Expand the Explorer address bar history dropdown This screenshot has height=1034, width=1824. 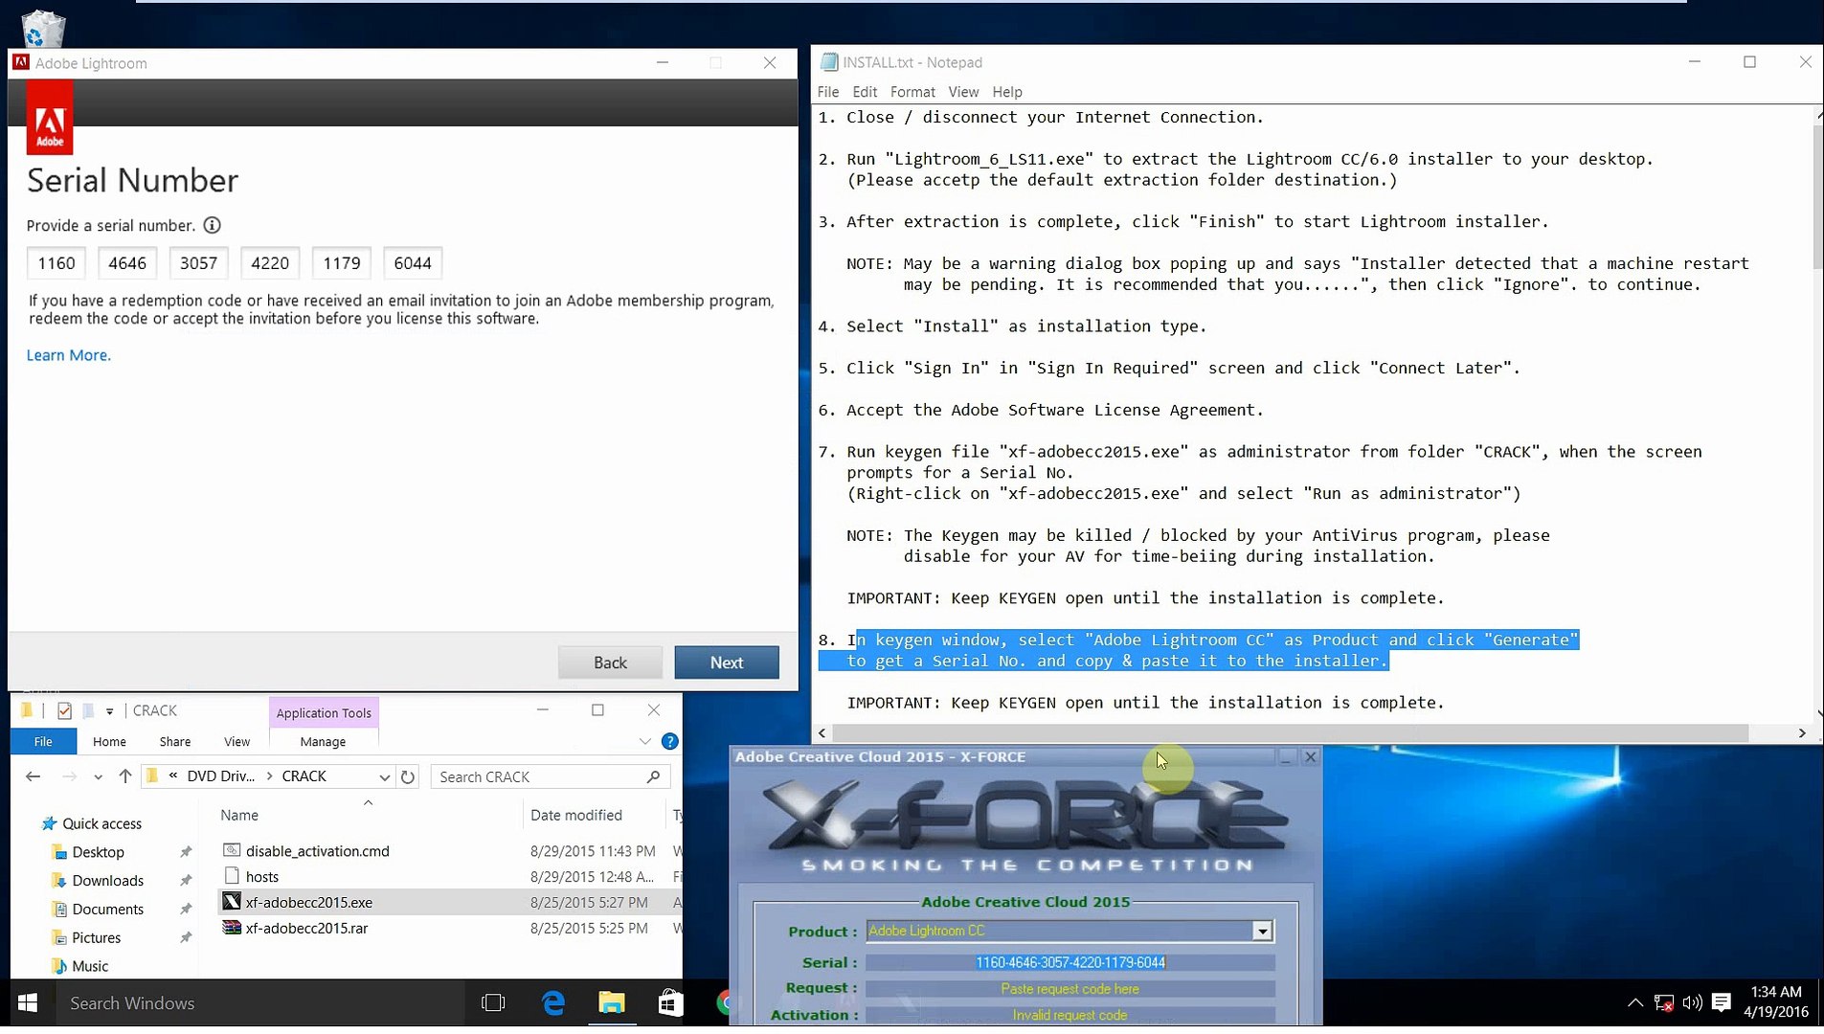pyautogui.click(x=384, y=776)
